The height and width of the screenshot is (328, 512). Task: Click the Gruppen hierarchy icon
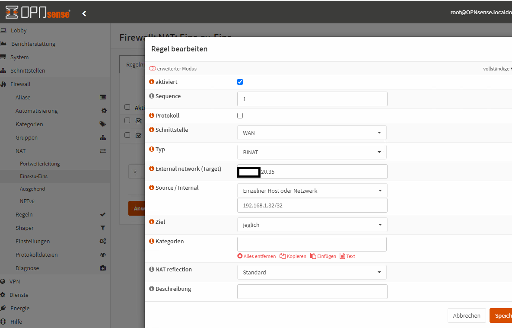click(103, 137)
